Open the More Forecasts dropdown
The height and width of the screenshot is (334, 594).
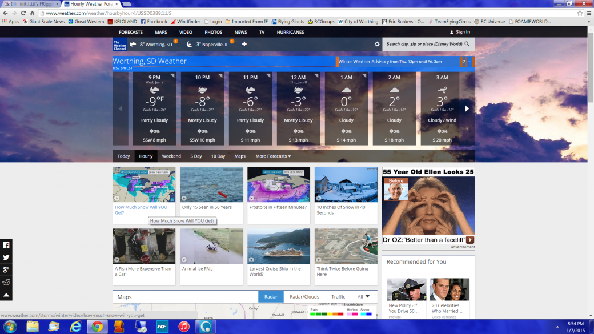(x=273, y=156)
